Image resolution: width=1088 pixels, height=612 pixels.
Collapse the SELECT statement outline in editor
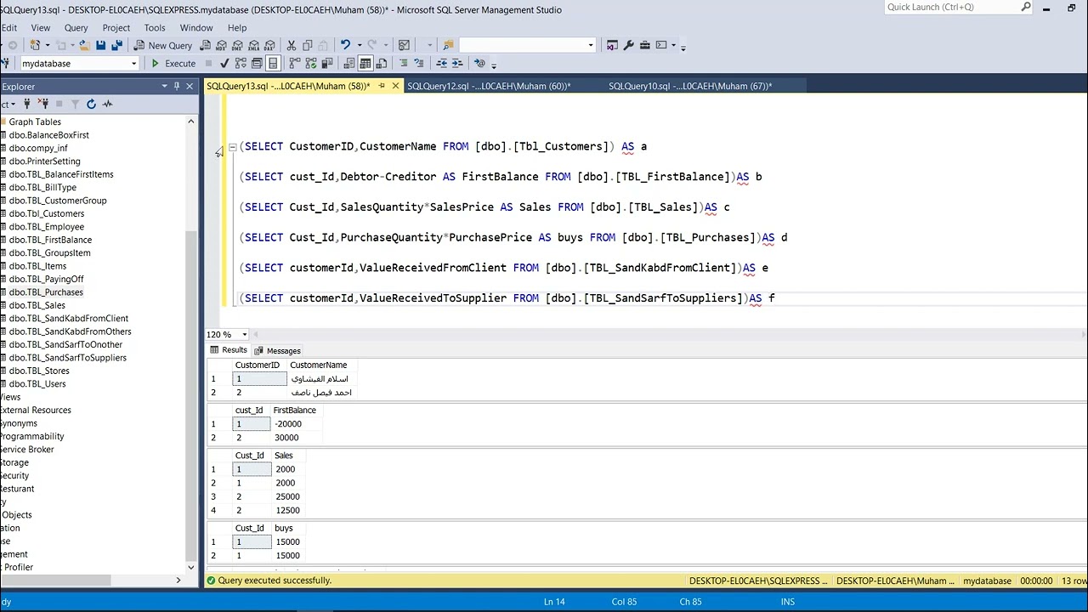pos(232,146)
